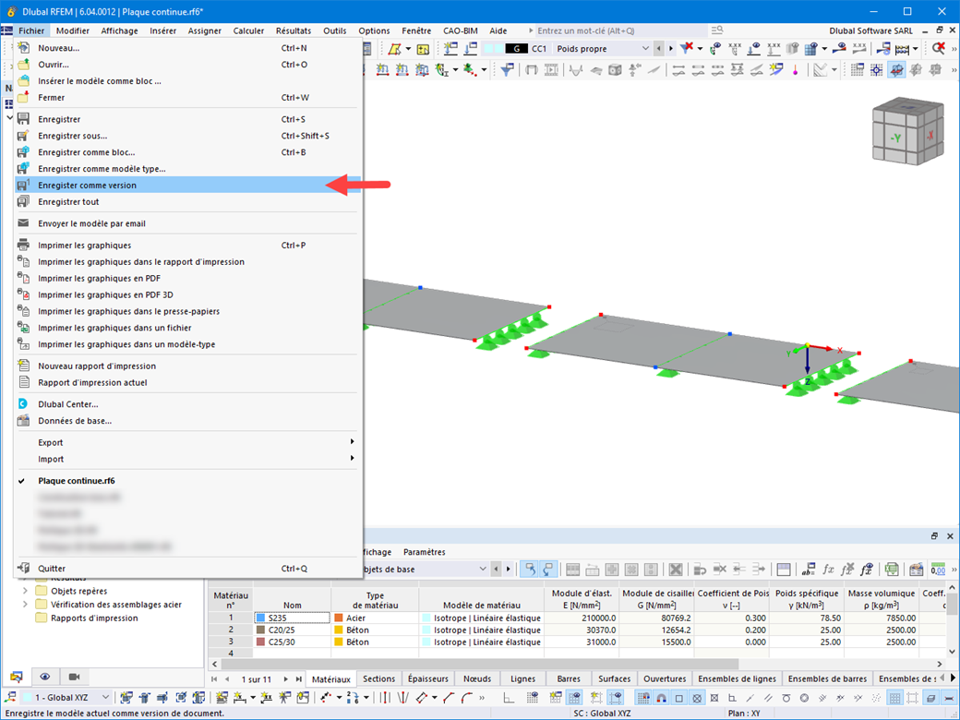
Task: Jump to last table page button
Action: click(299, 679)
